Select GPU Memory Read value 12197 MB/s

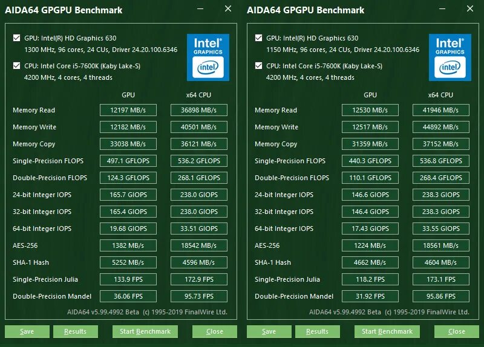(x=128, y=110)
